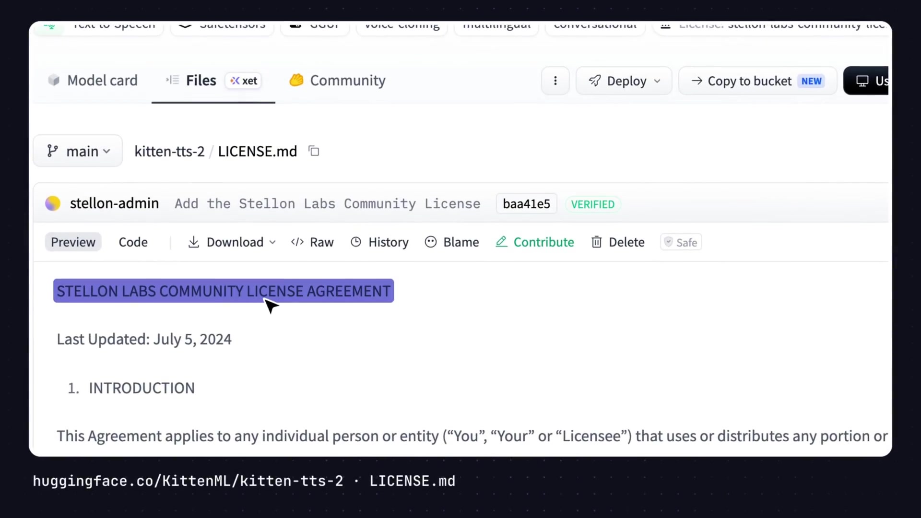Click the Raw code brackets icon
The height and width of the screenshot is (518, 921).
297,242
